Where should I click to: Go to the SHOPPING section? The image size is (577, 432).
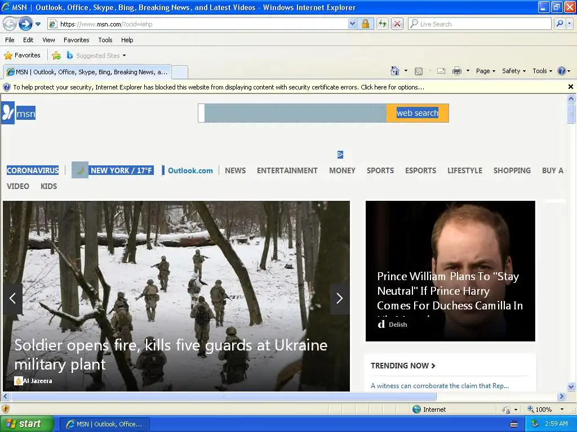(512, 170)
